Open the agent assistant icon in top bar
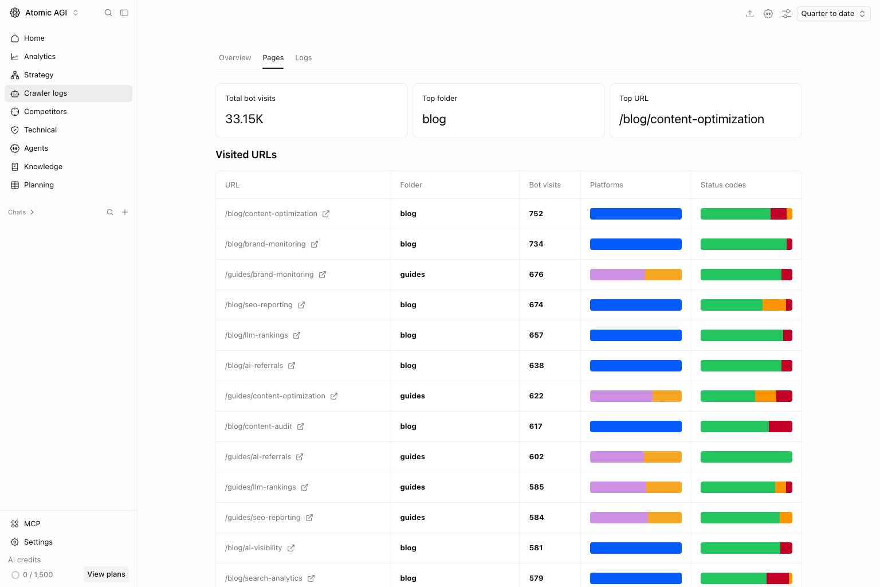Screen dimensions: 880x587 (x=768, y=14)
